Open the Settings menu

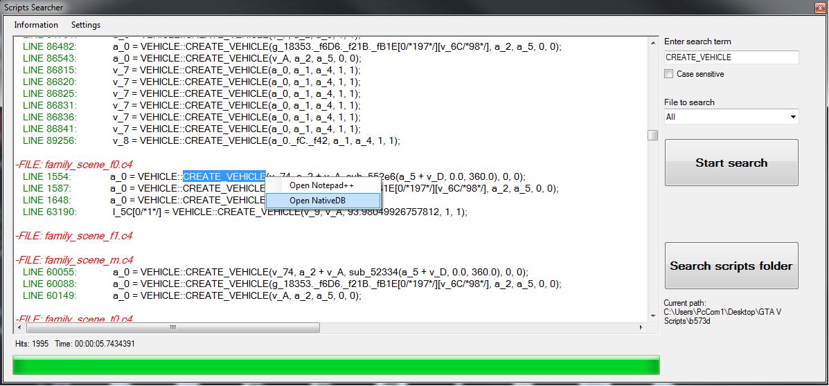point(86,25)
